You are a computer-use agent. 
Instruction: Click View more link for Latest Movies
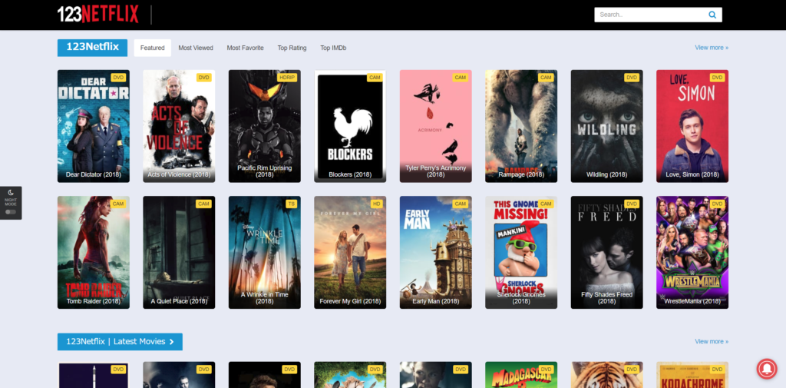coord(712,341)
